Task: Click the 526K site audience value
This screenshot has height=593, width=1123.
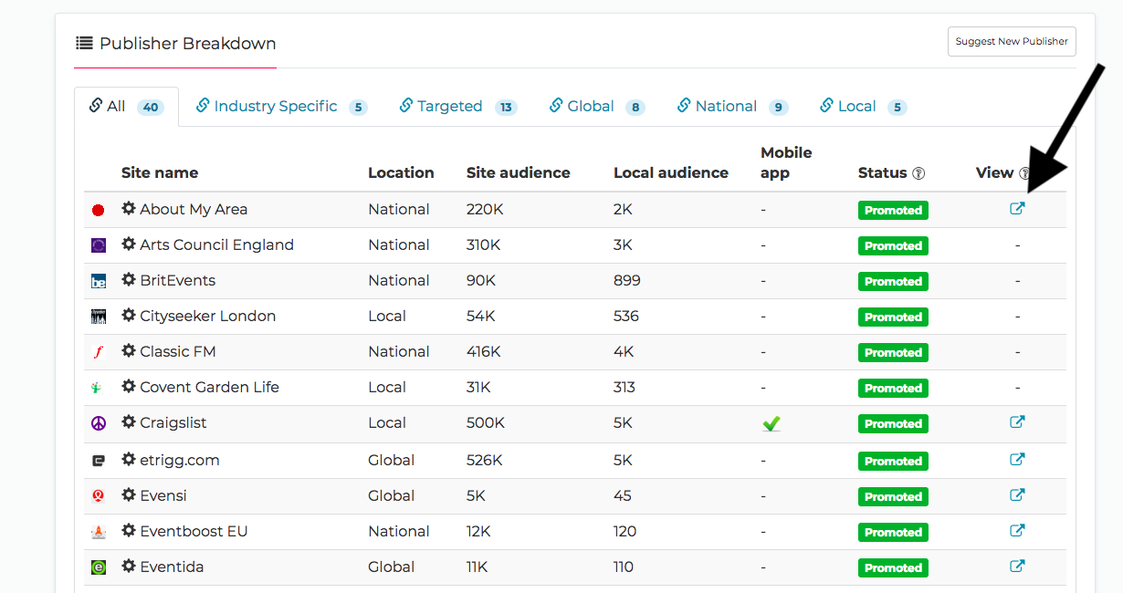Action: pos(485,460)
